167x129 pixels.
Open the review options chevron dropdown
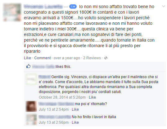[x=164, y=7]
